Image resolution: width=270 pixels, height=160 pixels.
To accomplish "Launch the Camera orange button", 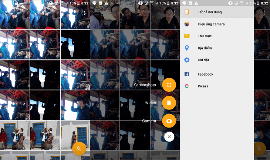I will (169, 121).
